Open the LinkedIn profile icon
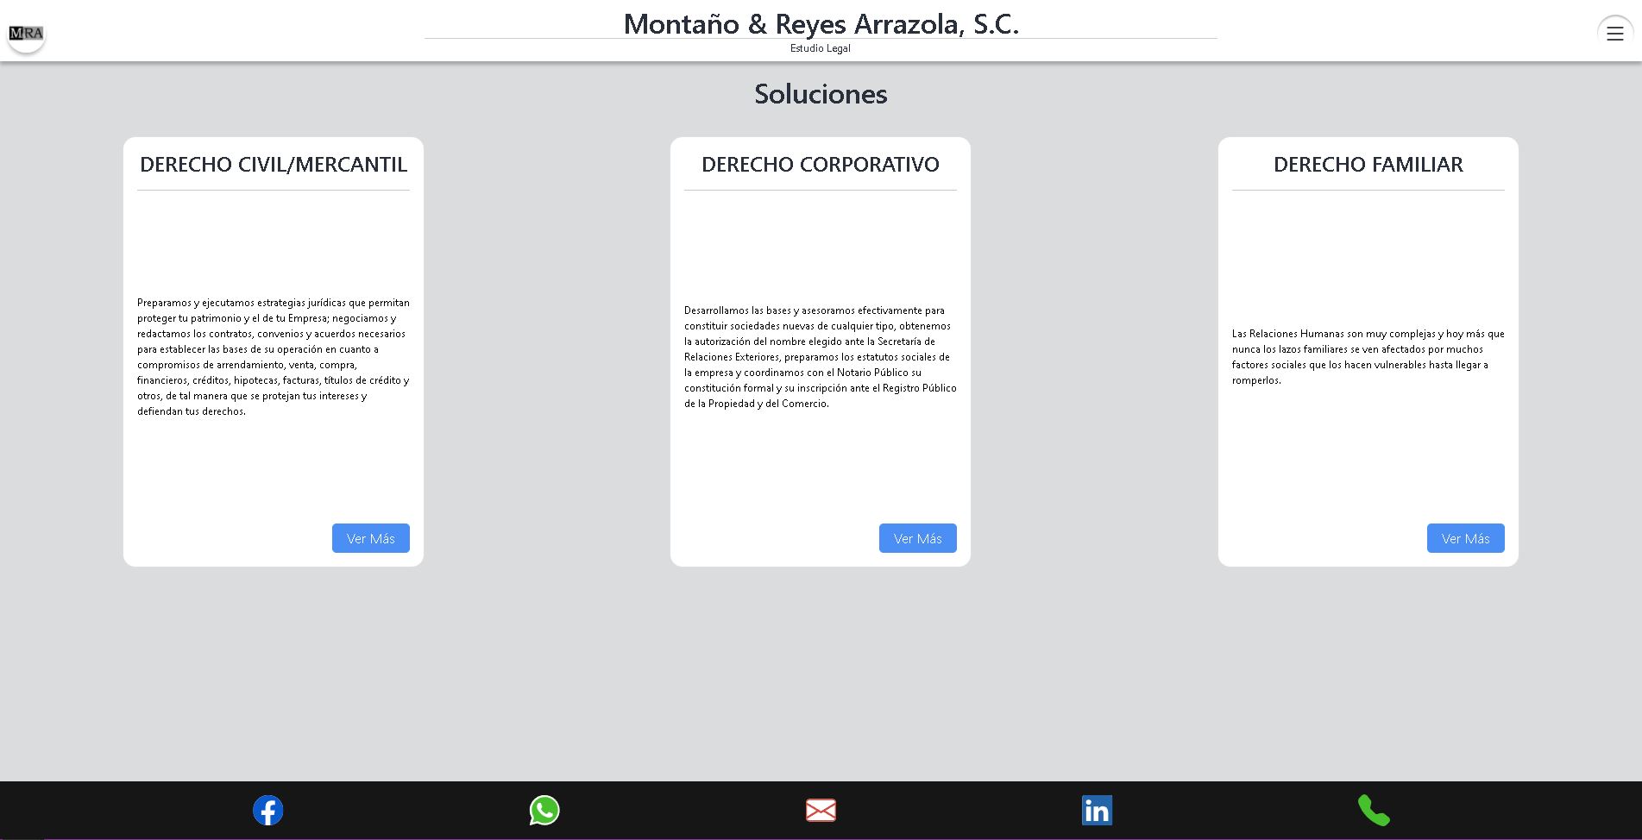Screen dimensions: 1642x840 pos(1097,810)
